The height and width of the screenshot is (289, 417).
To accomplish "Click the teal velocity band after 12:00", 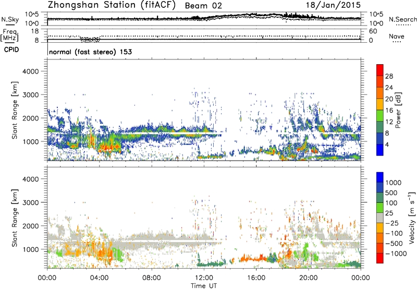I will [x=212, y=264].
